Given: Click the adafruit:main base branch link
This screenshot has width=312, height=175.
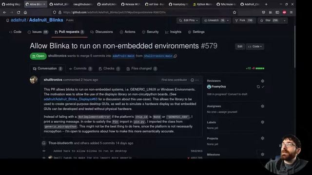Looking at the screenshot, I should (123, 56).
